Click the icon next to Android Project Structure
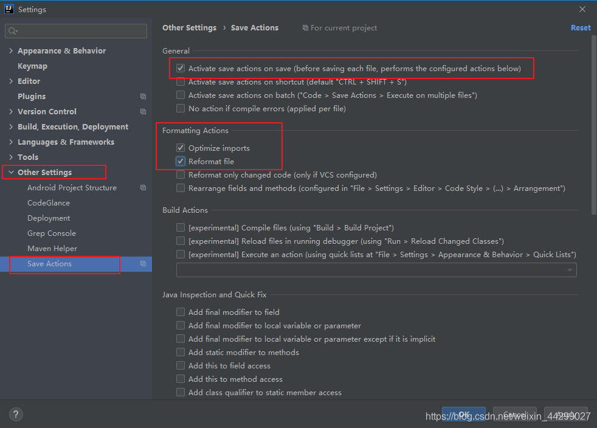Viewport: 597px width, 428px height. coord(143,187)
